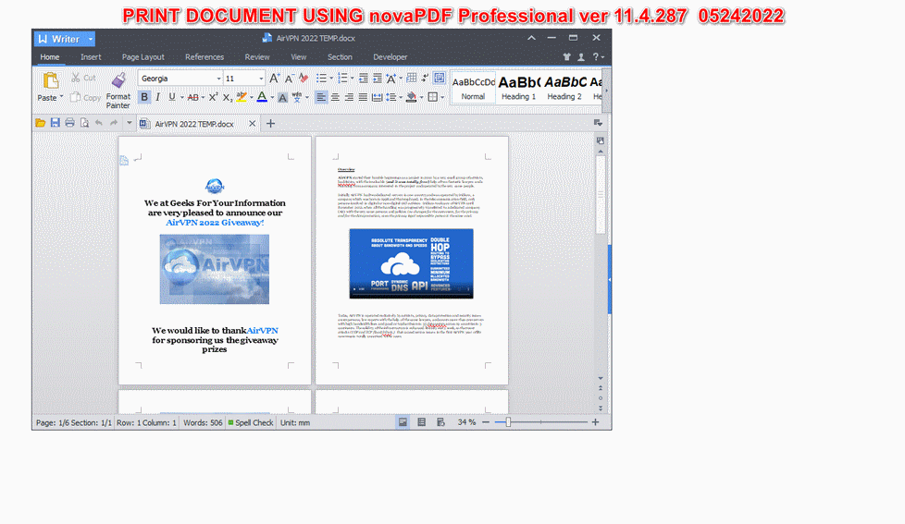Viewport: 905px width, 524px height.
Task: Toggle Bold formatting
Action: [x=144, y=97]
